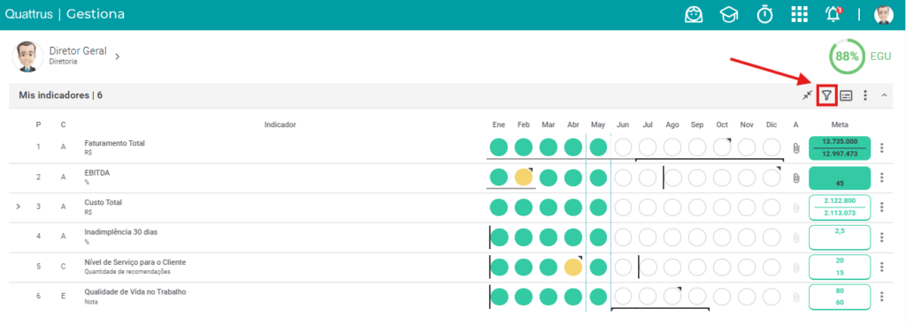Click the support assistant face icon

point(694,14)
